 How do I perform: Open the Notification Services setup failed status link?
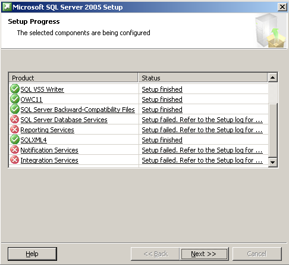pyautogui.click(x=202, y=150)
